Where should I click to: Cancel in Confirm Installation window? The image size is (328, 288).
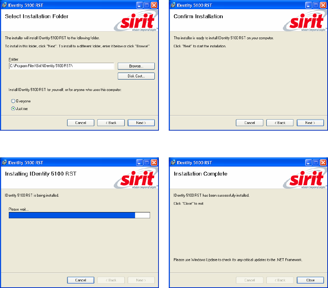[x=249, y=123]
